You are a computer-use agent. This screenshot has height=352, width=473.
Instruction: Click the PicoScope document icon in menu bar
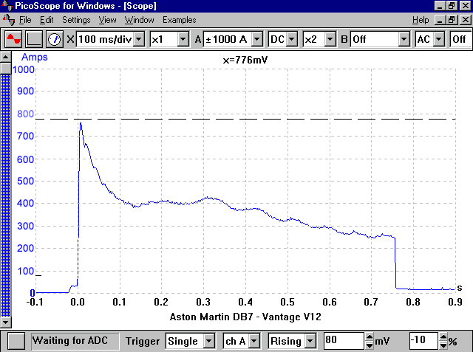(8, 19)
